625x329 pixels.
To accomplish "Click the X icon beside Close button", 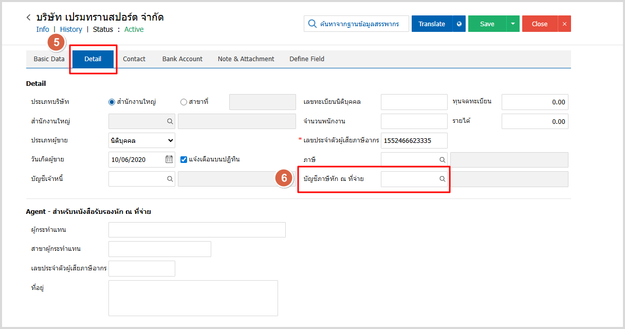I will pyautogui.click(x=564, y=24).
